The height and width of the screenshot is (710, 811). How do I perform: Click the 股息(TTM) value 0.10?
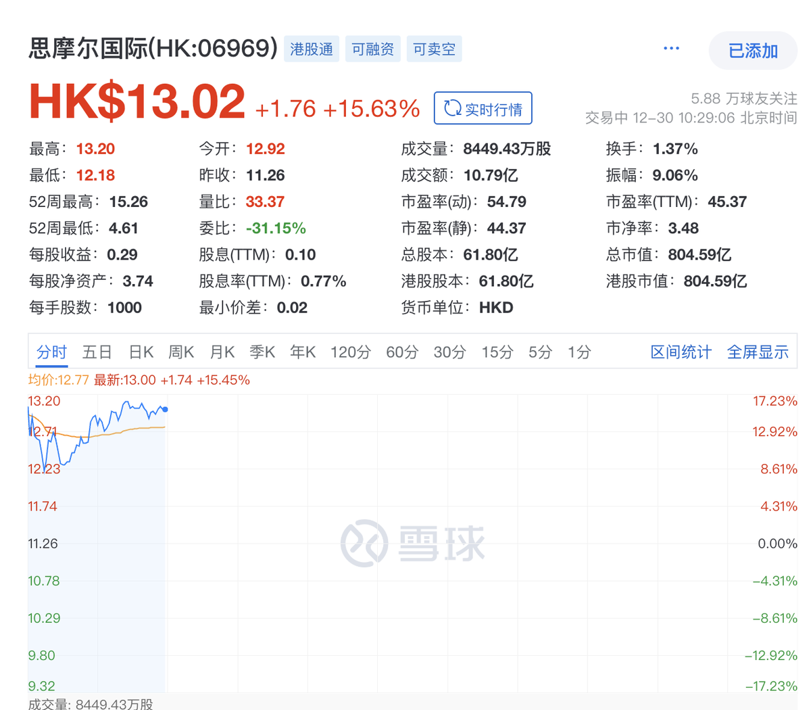301,254
